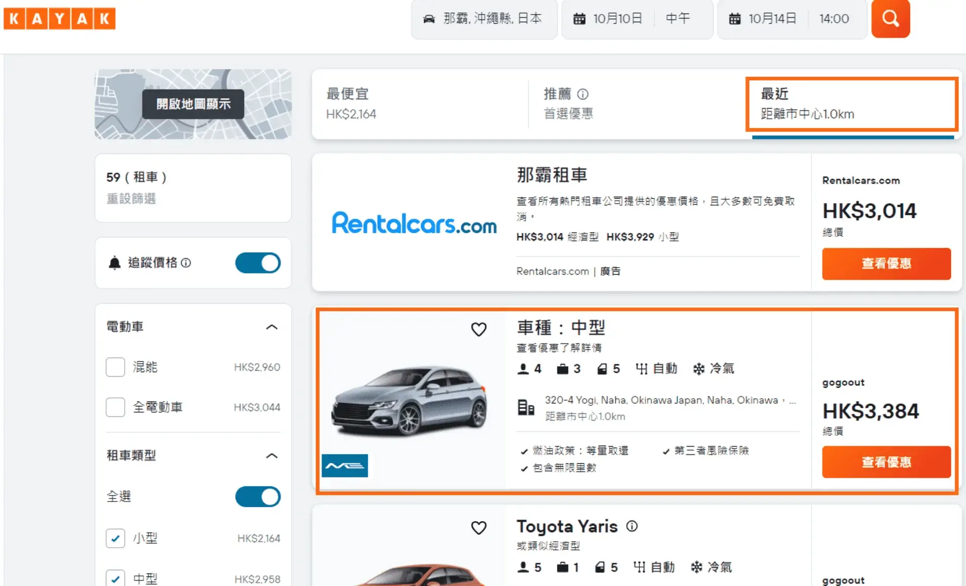
Task: Click the building address icon on 中型 card
Action: pyautogui.click(x=526, y=407)
